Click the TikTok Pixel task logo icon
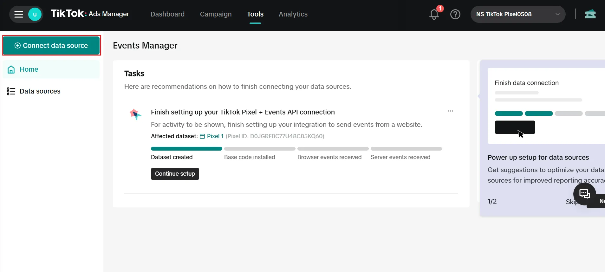The width and height of the screenshot is (605, 272). click(135, 114)
